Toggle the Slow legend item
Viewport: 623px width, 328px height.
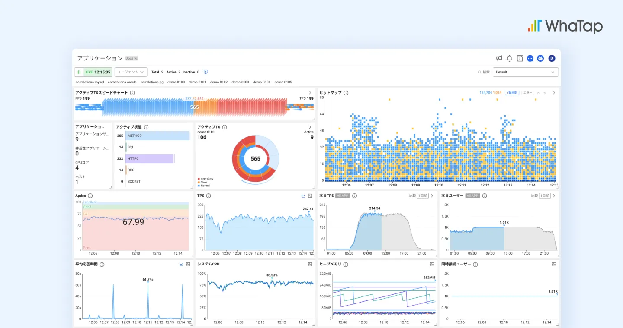[x=202, y=182]
